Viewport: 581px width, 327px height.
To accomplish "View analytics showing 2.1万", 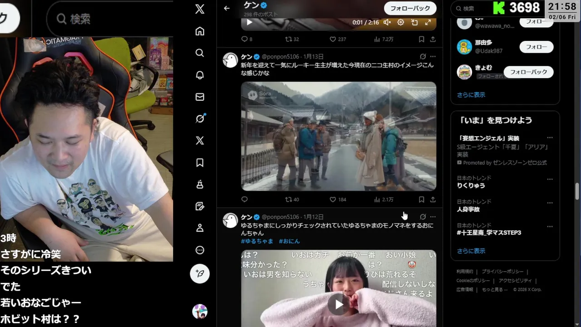I will [x=384, y=199].
